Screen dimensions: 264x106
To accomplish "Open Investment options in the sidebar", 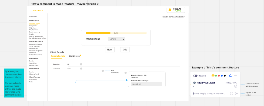I will [36, 51].
